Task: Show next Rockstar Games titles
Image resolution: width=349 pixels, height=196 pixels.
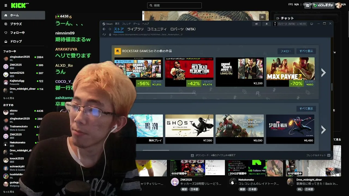Action: [x=323, y=72]
